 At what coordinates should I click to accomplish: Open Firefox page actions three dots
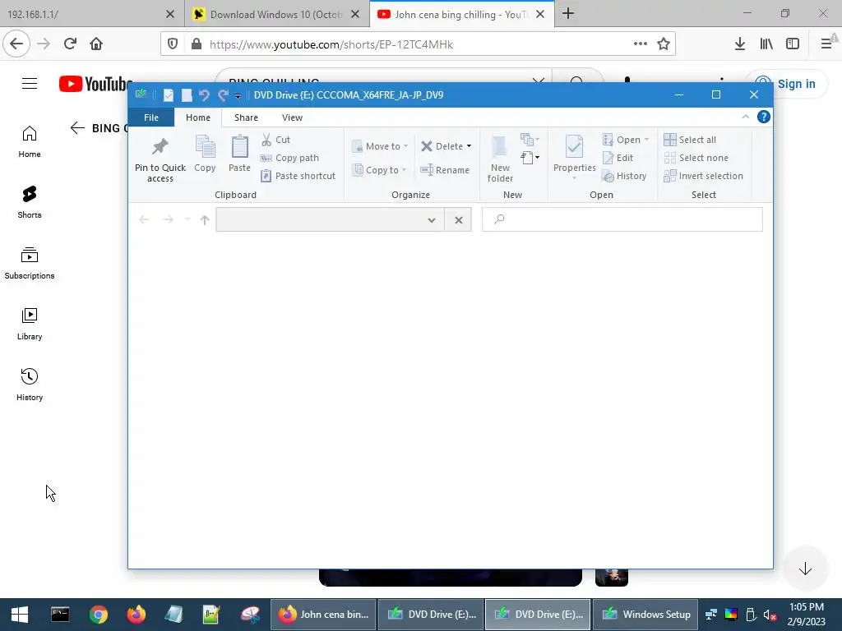640,44
